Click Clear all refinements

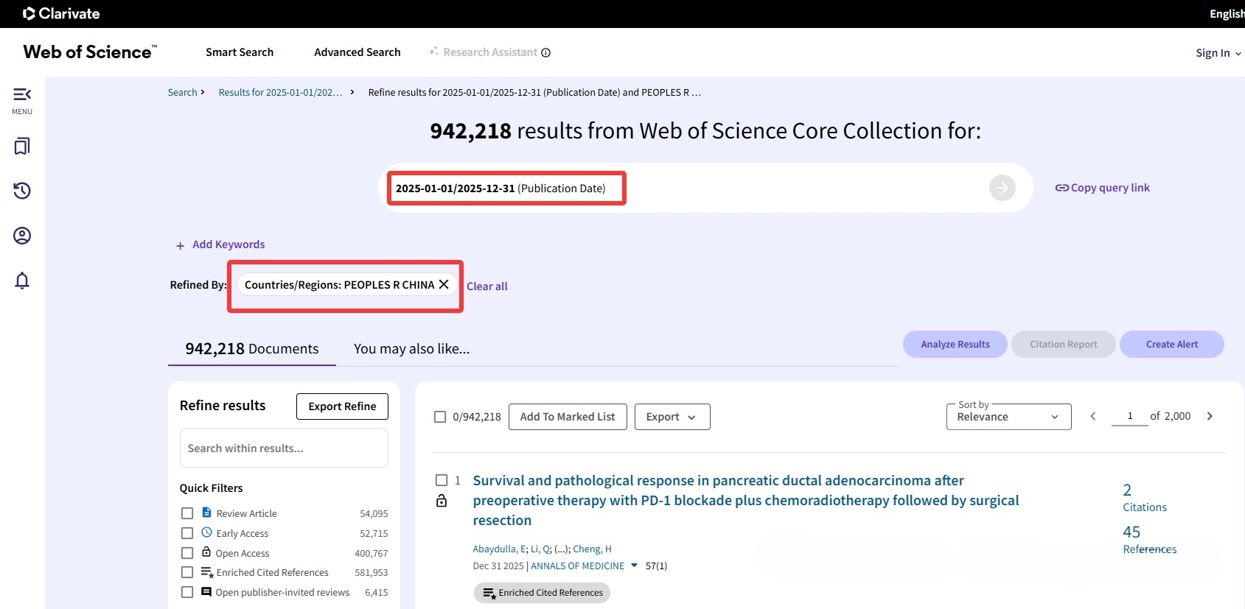(x=487, y=286)
